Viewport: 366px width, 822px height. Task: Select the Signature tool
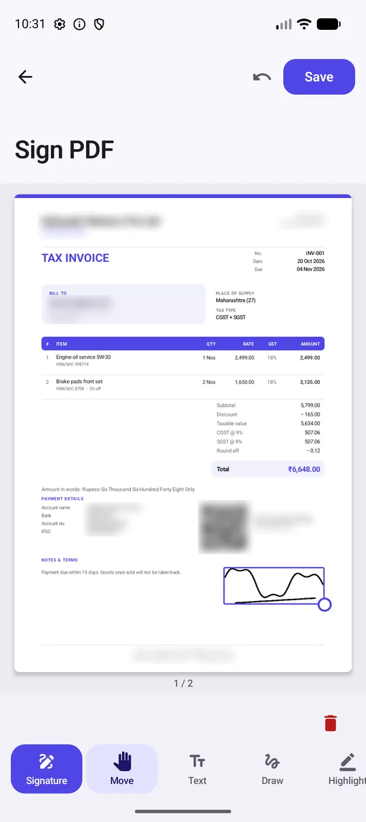[x=47, y=769]
